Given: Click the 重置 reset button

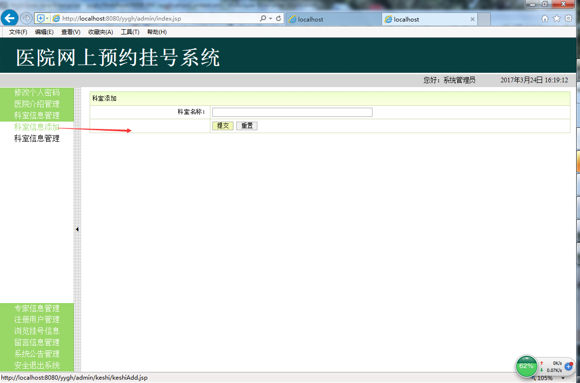Looking at the screenshot, I should [x=247, y=126].
